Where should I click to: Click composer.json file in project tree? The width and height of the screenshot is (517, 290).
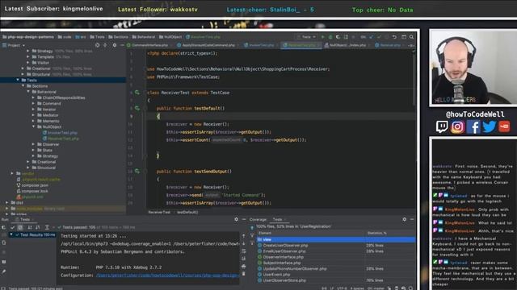pos(35,185)
